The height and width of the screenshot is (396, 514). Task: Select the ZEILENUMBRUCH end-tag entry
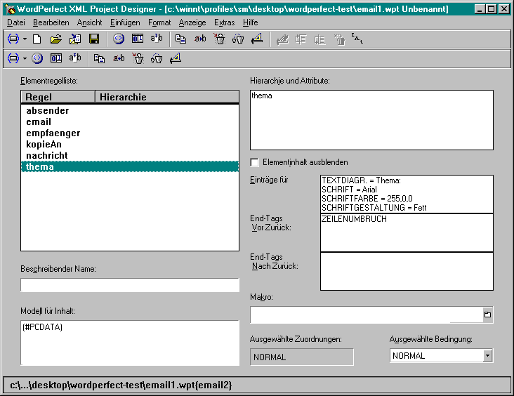click(354, 219)
